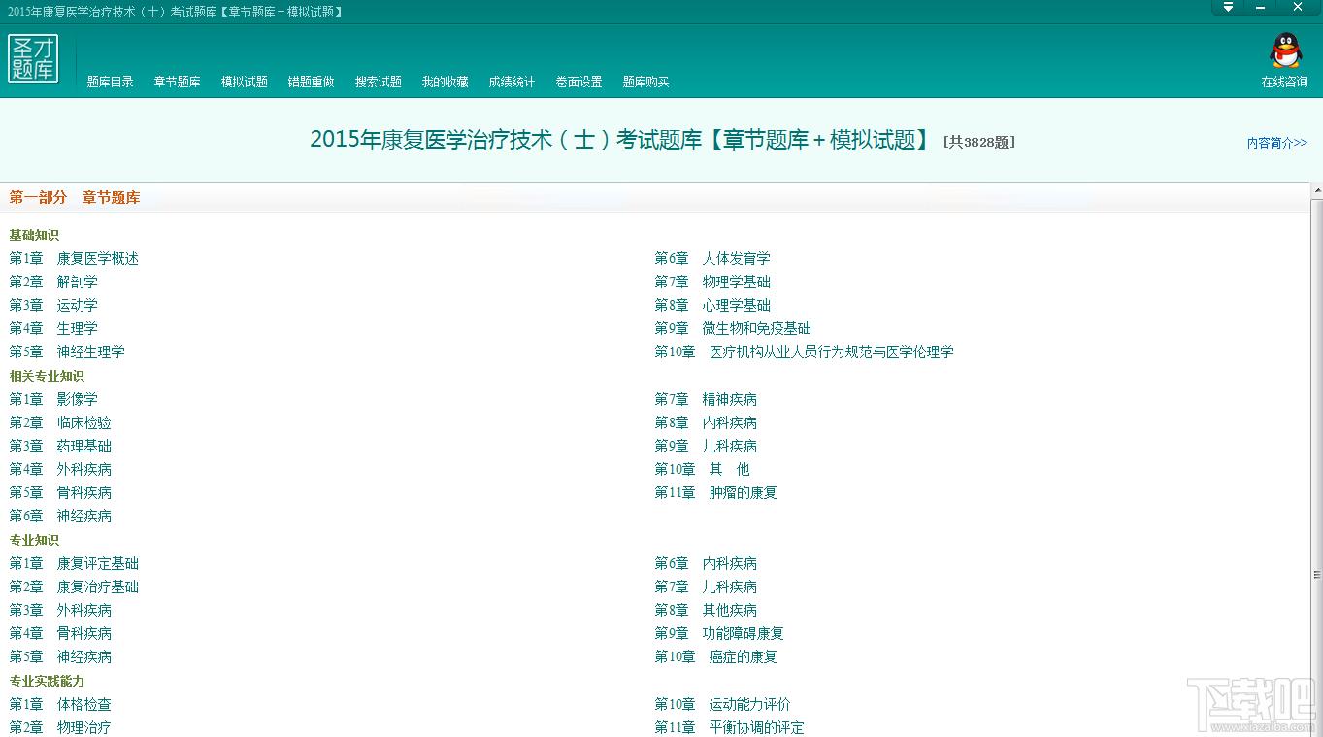Open 成绩统计 menu item

pos(512,82)
